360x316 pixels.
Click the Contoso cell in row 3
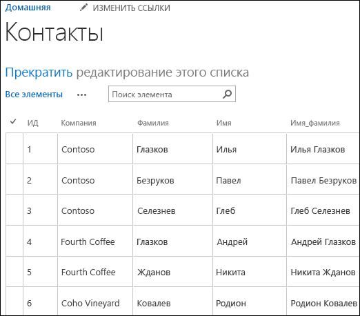[x=95, y=210]
